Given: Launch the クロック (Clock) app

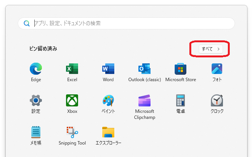Looking at the screenshot, I should click(x=217, y=100).
